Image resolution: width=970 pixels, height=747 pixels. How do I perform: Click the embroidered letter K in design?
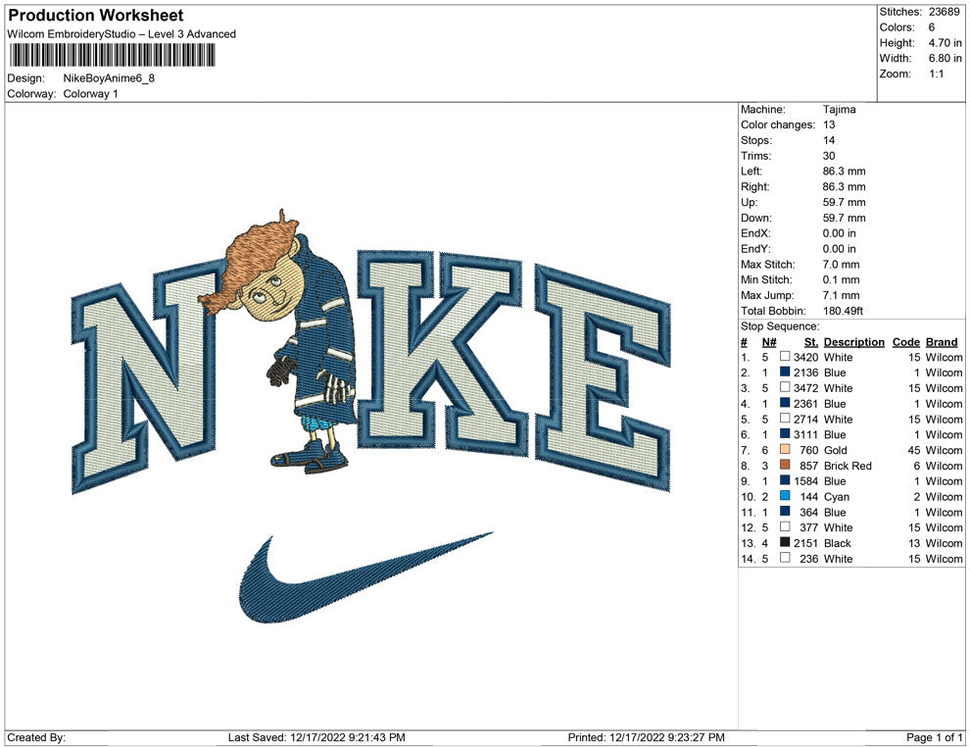[x=444, y=353]
